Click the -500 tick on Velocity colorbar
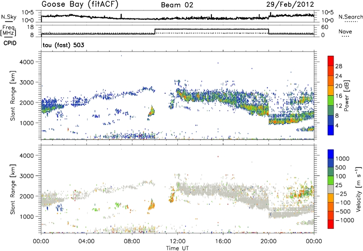The width and height of the screenshot is (363, 251). click(343, 212)
